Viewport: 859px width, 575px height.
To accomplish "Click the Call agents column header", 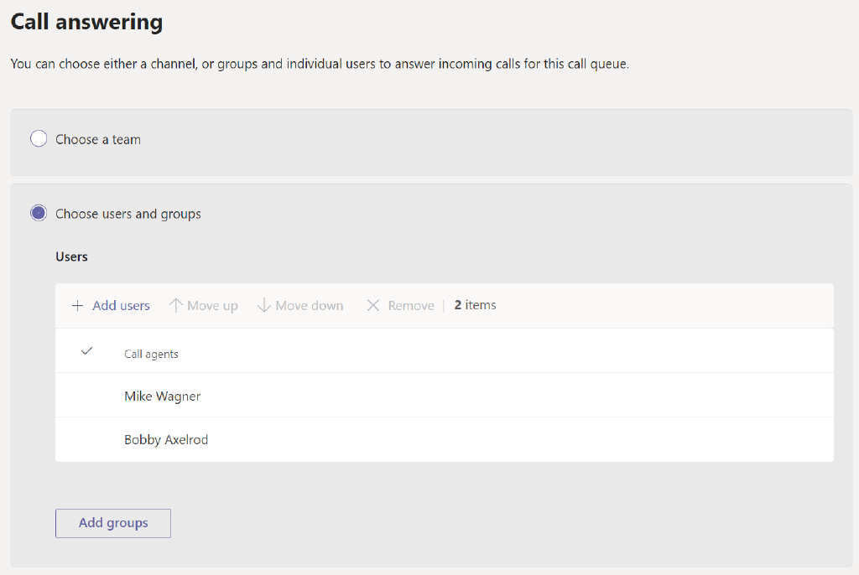I will pos(151,354).
